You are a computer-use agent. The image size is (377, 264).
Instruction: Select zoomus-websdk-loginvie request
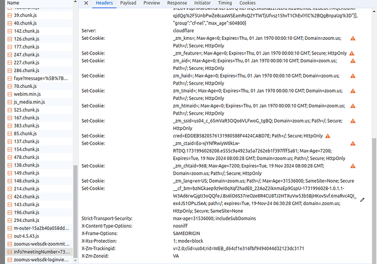[x=39, y=260]
